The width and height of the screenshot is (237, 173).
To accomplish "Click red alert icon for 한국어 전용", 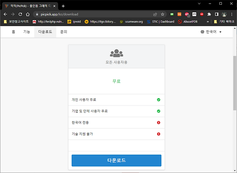I will tap(158, 123).
